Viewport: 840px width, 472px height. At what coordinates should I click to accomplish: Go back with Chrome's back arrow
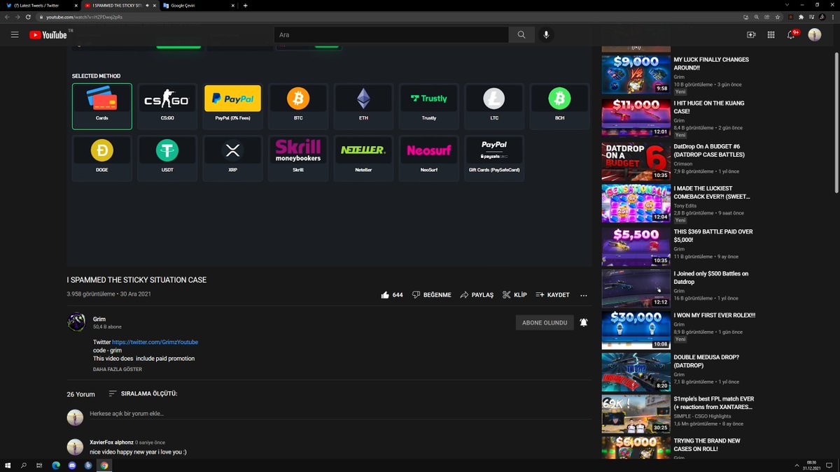(7, 16)
